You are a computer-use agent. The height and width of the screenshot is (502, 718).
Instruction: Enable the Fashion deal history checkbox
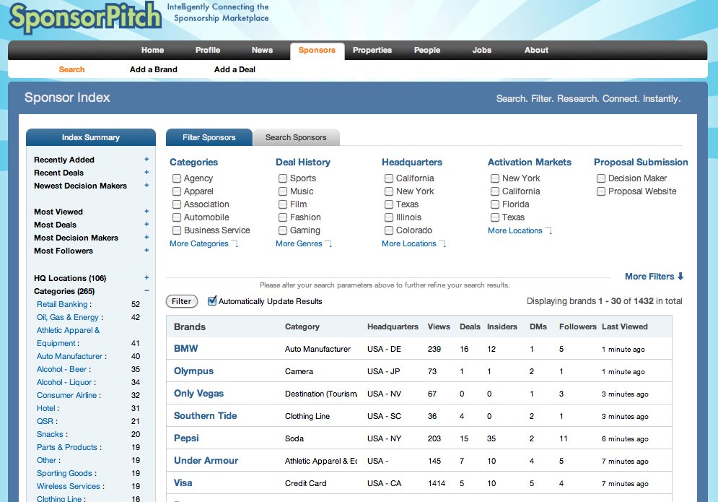pyautogui.click(x=283, y=217)
